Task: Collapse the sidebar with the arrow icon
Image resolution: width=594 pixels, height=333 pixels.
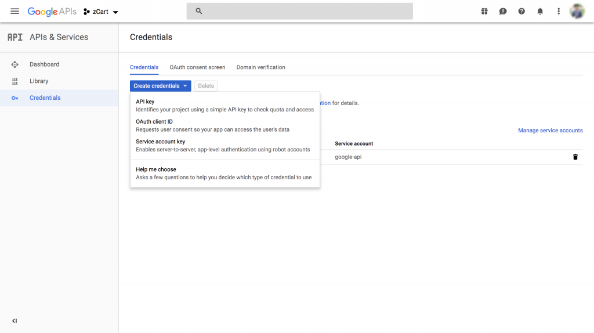Action: click(x=15, y=321)
